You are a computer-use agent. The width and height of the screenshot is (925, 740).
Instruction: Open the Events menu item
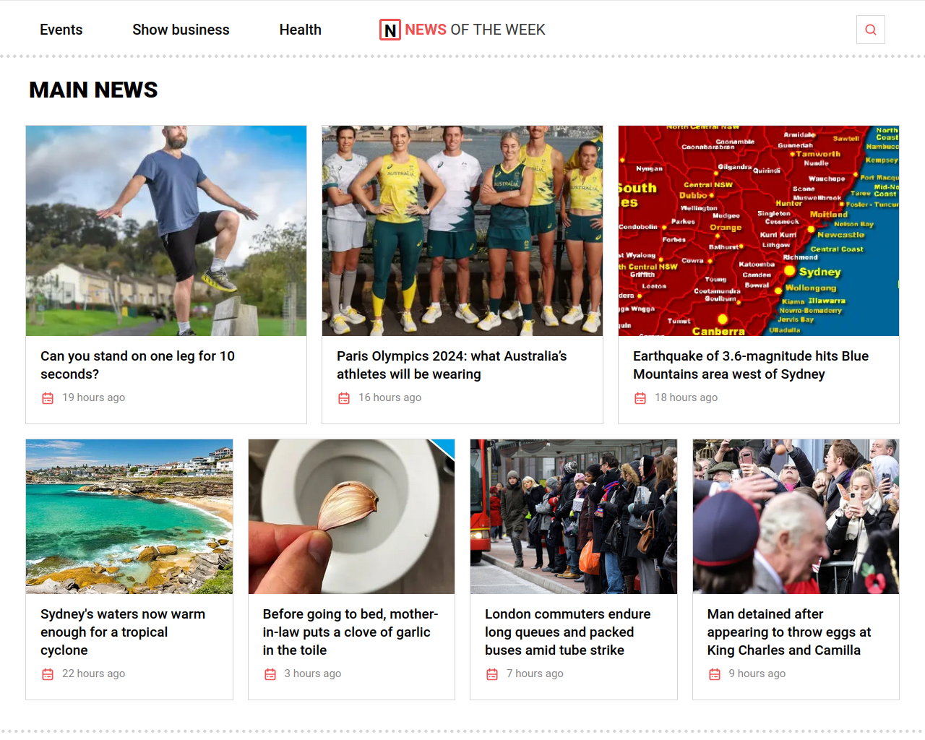[x=61, y=30]
